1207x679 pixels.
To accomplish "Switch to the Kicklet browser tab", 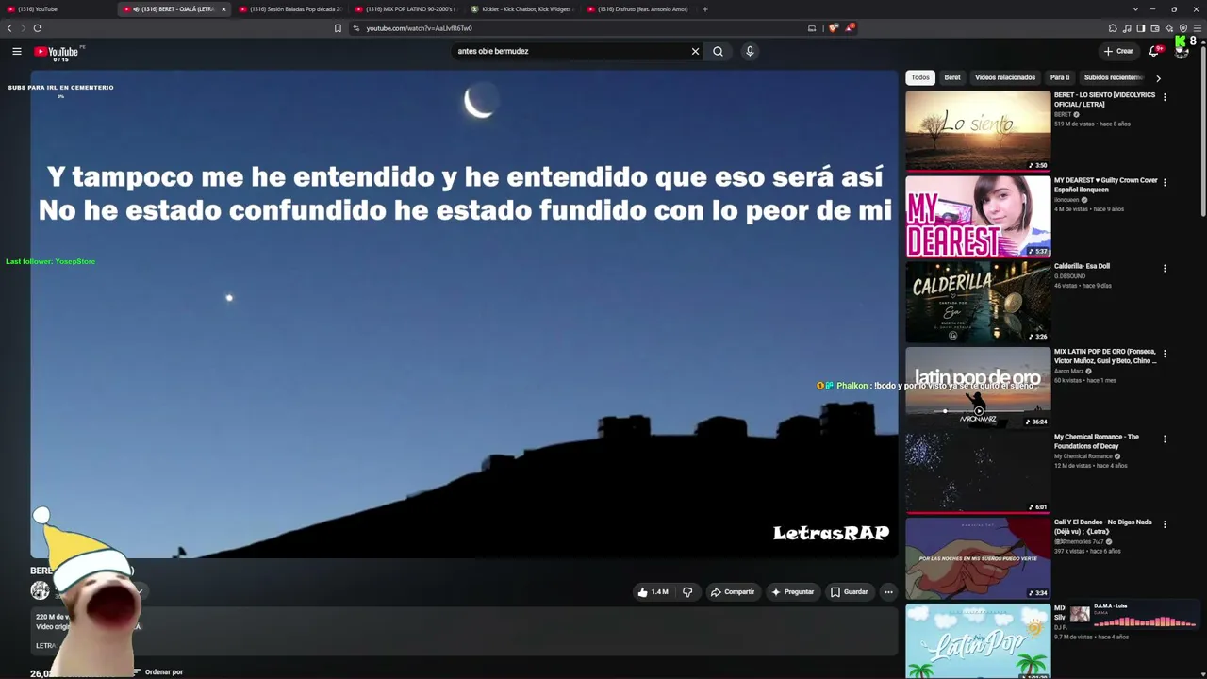I will click(x=522, y=9).
